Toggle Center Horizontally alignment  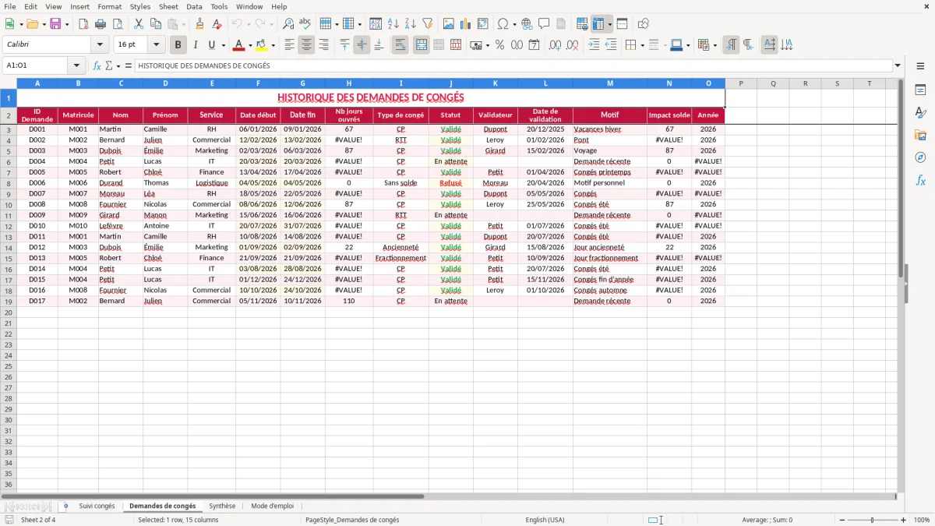306,45
